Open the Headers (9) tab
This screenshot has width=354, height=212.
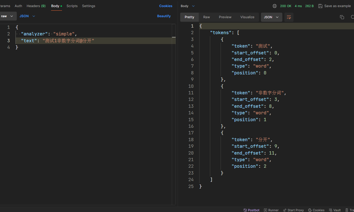(x=36, y=6)
